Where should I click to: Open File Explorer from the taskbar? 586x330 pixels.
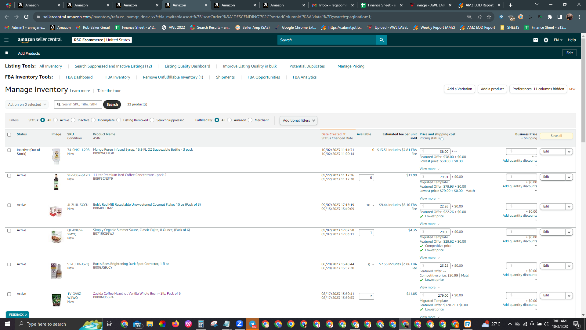coord(150,324)
